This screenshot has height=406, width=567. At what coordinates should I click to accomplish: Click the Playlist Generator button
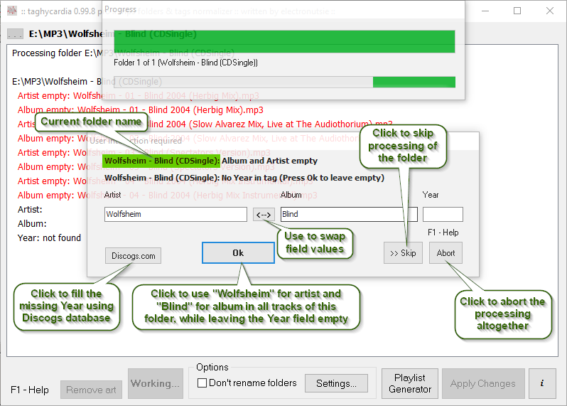point(410,383)
